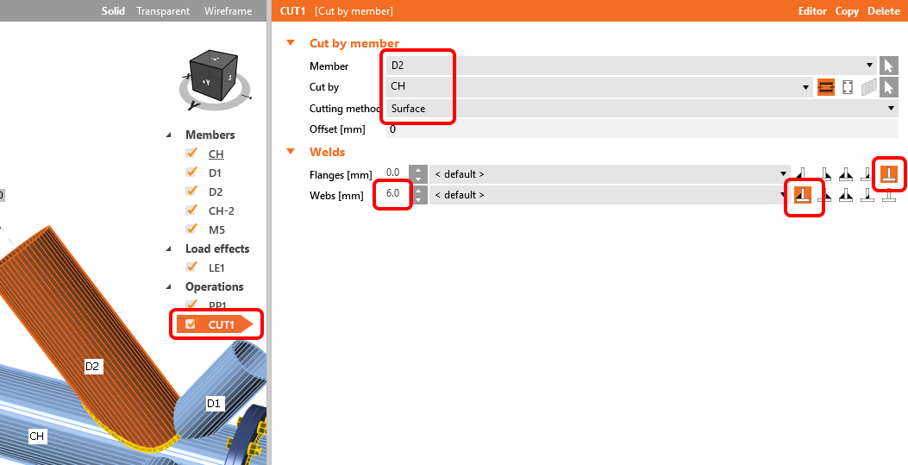Screen dimensions: 908x465
Task: Select D1 member name in tree
Action: tap(216, 173)
